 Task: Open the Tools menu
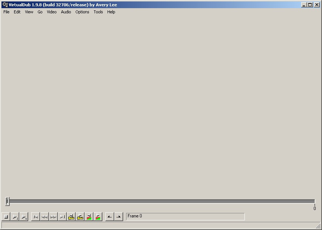coord(98,12)
